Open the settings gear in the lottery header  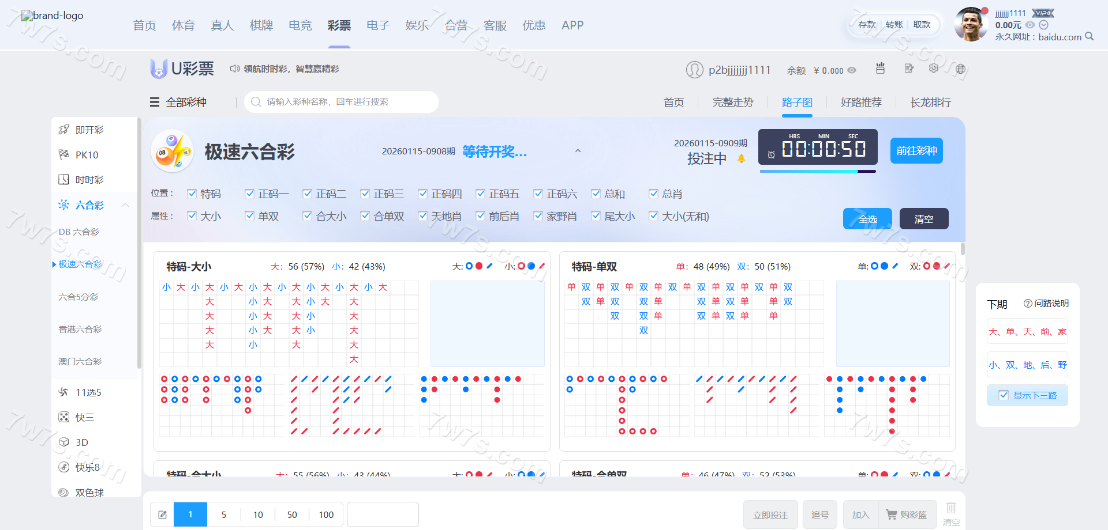(934, 69)
